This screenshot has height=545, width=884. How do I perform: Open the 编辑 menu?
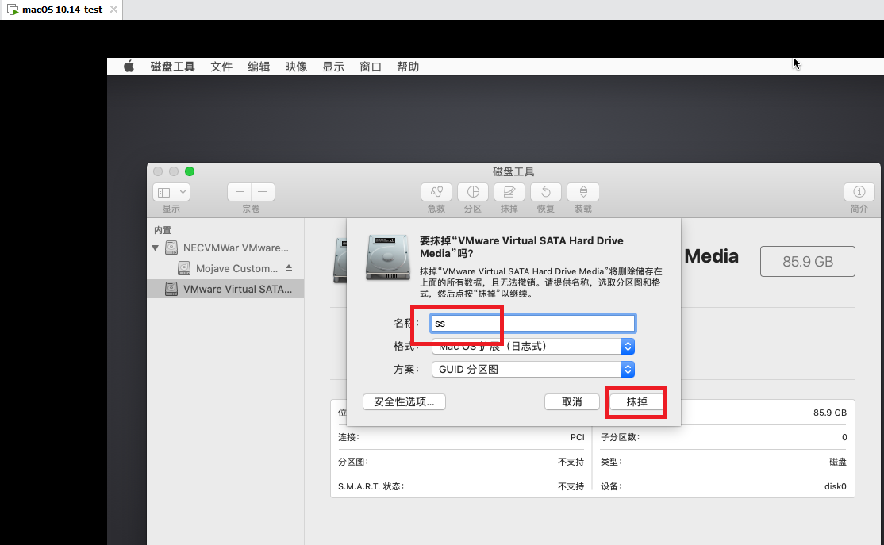click(259, 67)
